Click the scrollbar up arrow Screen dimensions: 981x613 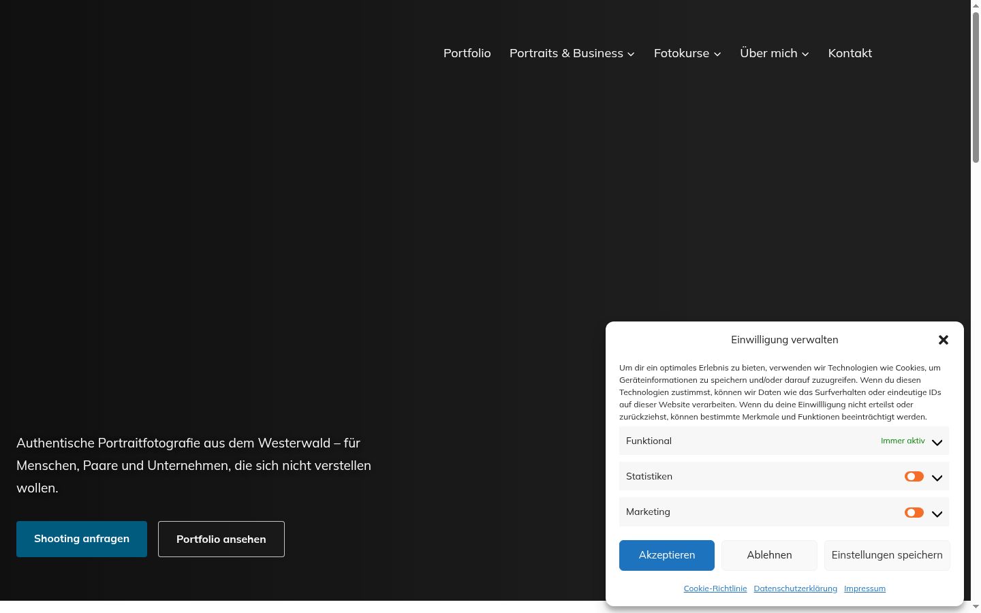point(976,5)
